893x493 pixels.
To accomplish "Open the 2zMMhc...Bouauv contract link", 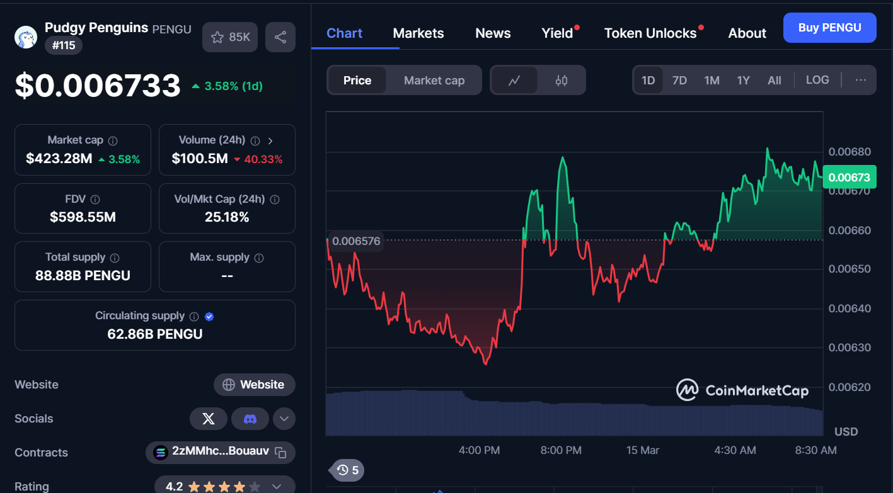I will tap(220, 452).
